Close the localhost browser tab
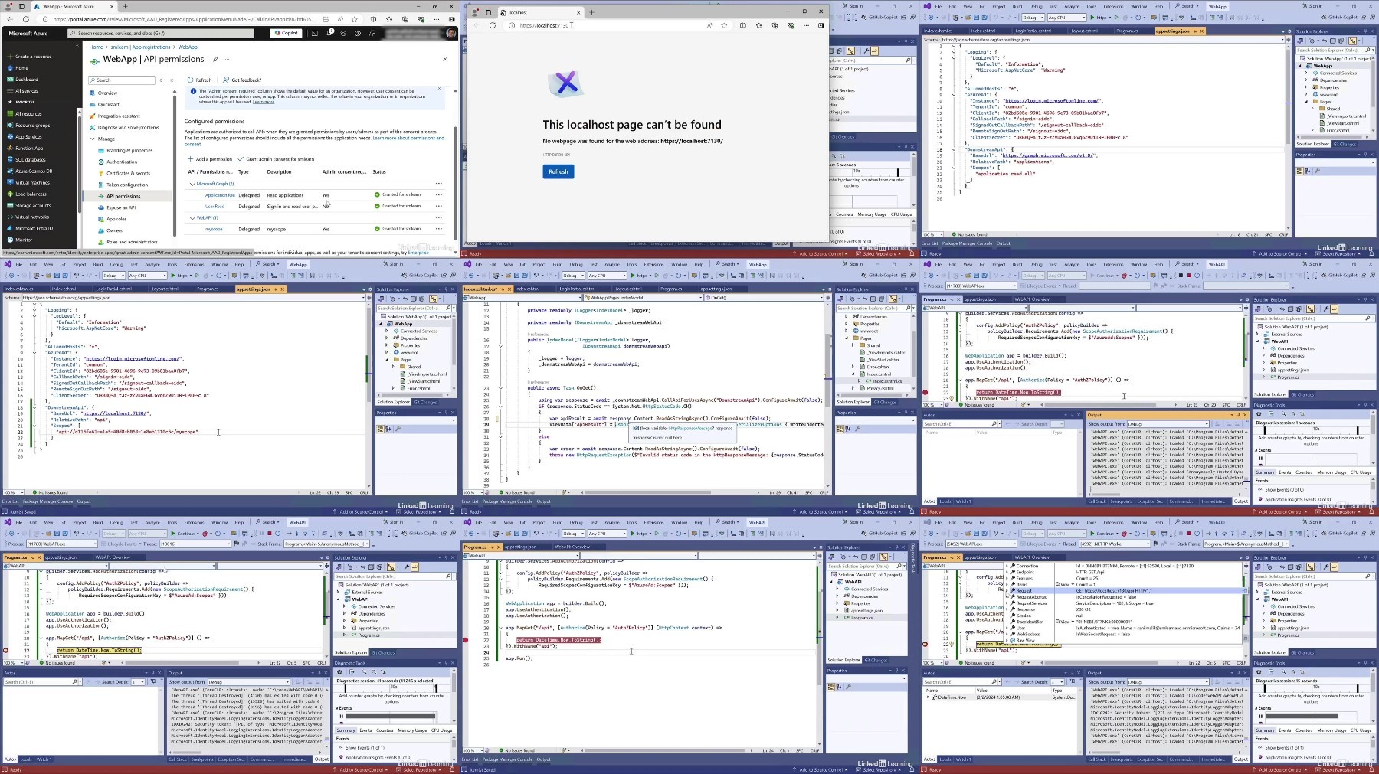 pyautogui.click(x=578, y=12)
